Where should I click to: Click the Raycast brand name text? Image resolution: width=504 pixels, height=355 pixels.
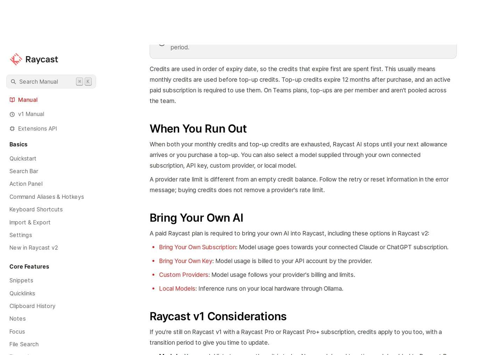[x=42, y=59]
